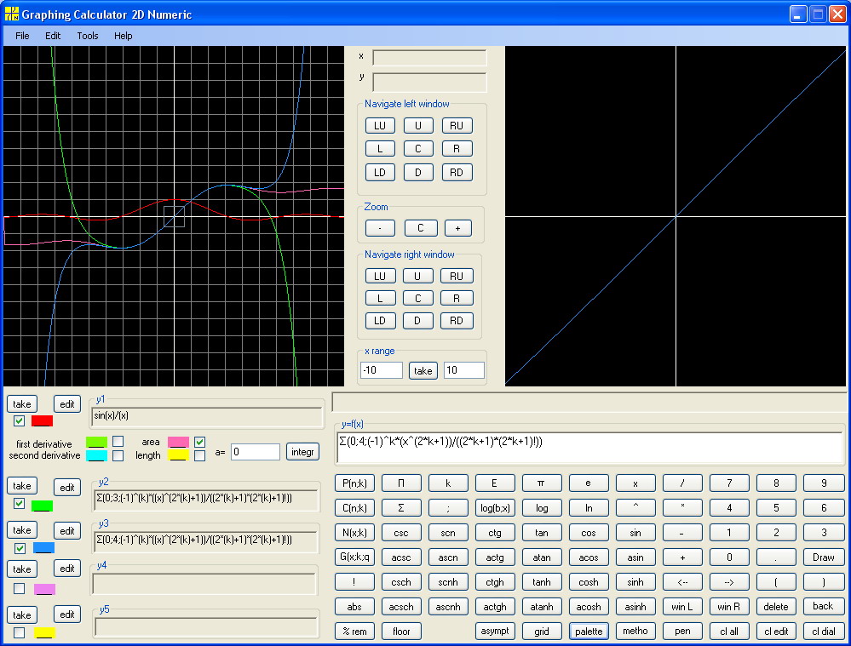Click U in Navigate right window

click(x=417, y=276)
